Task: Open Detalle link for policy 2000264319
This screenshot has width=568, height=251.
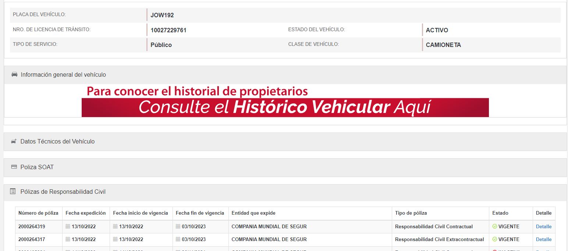Action: coord(543,226)
